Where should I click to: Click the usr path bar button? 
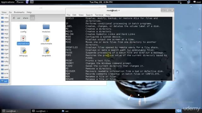pyautogui.click(x=19, y=18)
